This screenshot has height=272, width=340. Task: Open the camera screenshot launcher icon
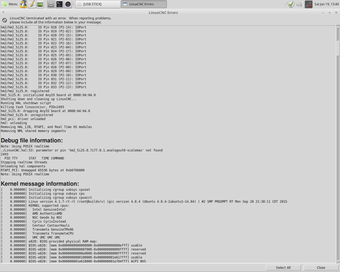point(68,4)
